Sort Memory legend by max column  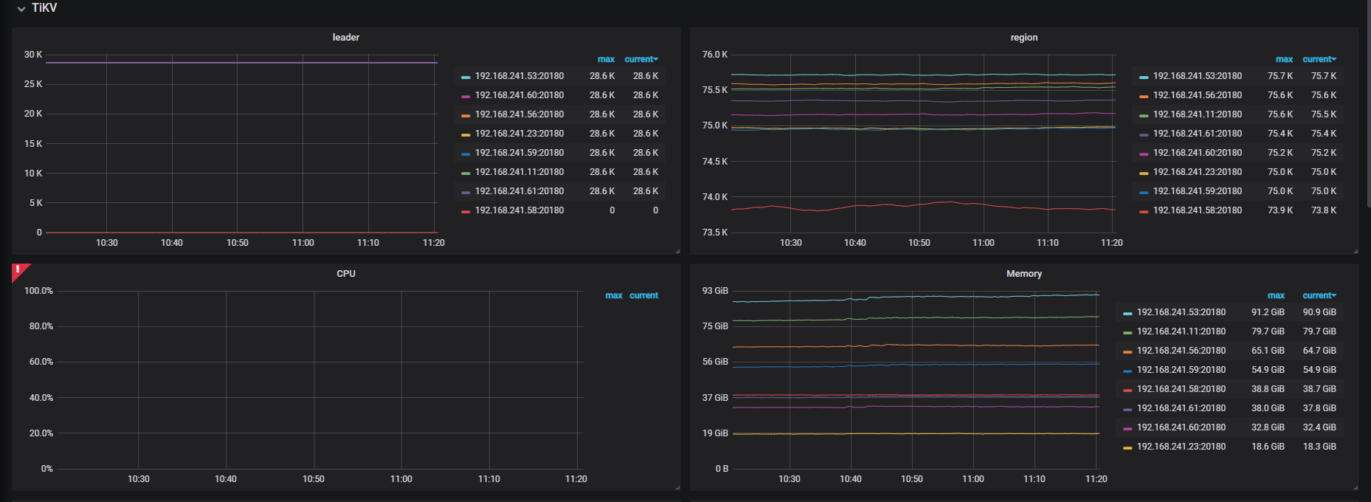[1276, 295]
